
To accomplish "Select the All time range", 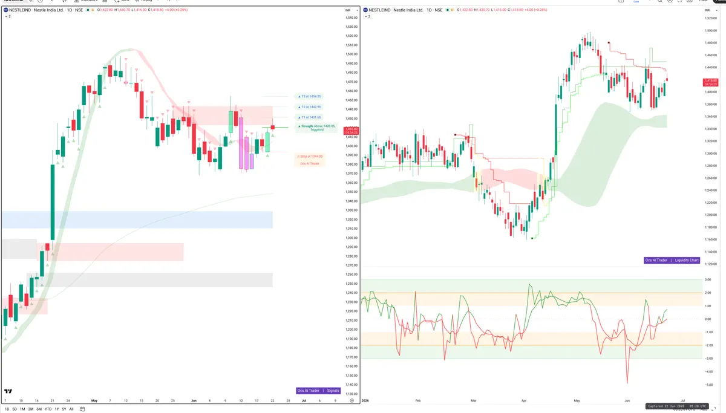I will tap(71, 409).
